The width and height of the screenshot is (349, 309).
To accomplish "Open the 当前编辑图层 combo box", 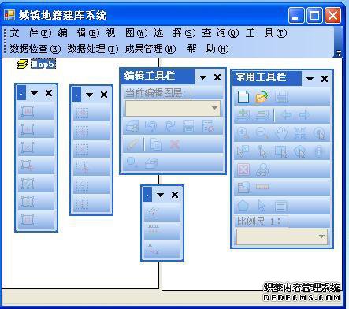I will pos(173,108).
